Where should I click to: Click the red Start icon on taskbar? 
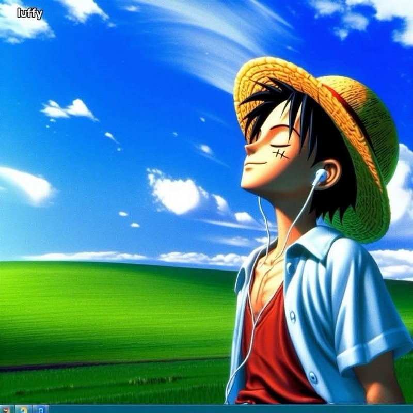point(6,409)
